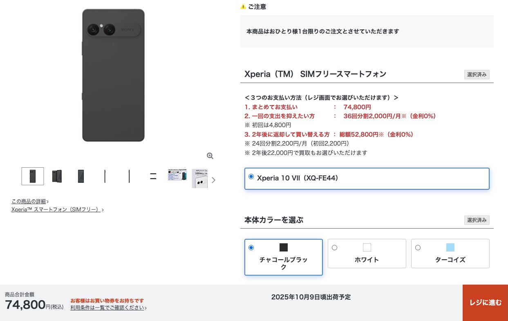
Task: Click 選択済み badge next to Xperia SIMフリー heading
Action: click(x=477, y=74)
